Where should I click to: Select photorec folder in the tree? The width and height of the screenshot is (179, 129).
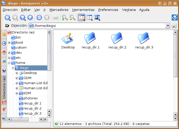[x=28, y=98]
